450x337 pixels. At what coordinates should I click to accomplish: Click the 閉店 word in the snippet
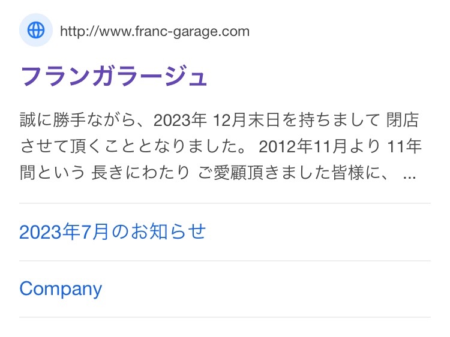pos(403,120)
